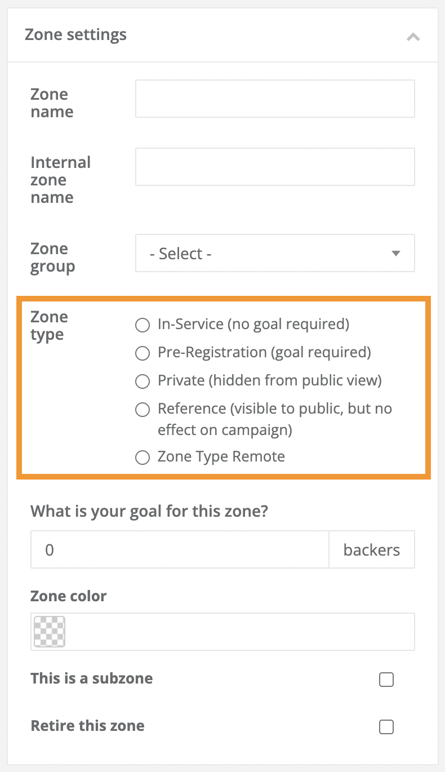
Task: Click the 'Zone color' label
Action: click(68, 596)
